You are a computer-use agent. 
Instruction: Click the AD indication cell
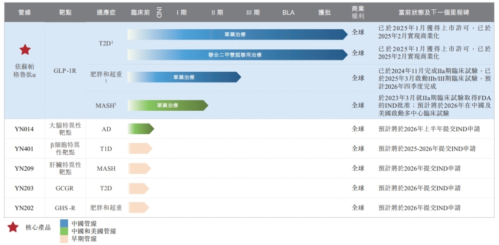point(106,129)
